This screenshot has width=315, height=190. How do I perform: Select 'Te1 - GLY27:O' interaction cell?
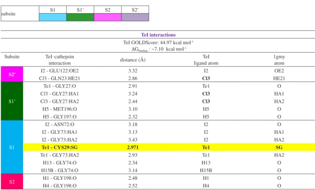pyautogui.click(x=59, y=86)
